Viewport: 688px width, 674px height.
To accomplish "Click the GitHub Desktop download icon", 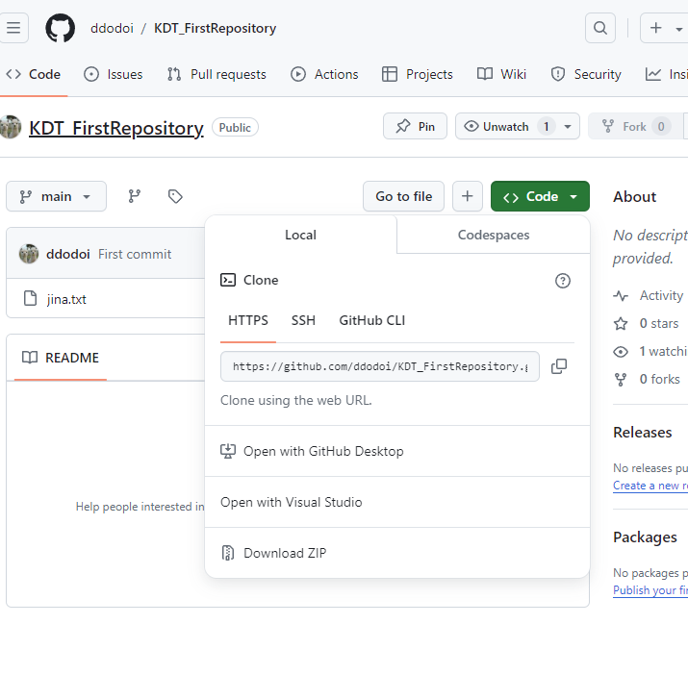I will [228, 451].
